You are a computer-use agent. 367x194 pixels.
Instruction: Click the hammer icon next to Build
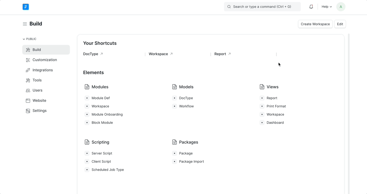pyautogui.click(x=28, y=50)
